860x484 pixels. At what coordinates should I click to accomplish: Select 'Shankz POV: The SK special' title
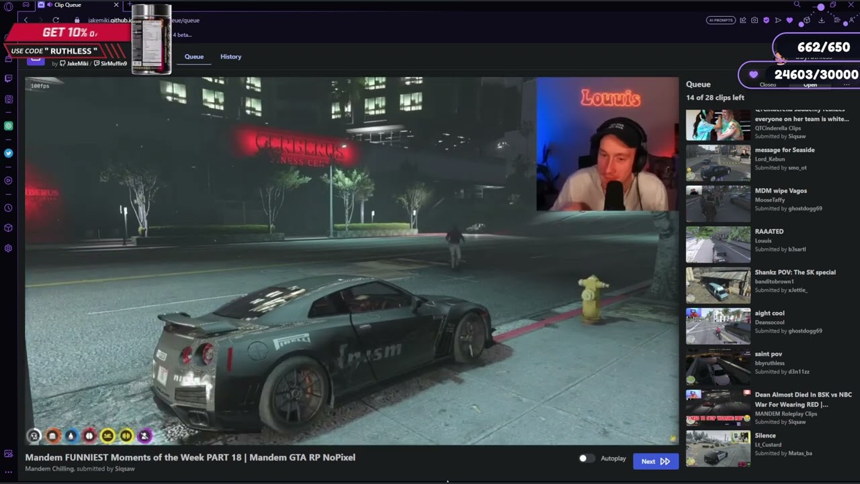coord(795,272)
